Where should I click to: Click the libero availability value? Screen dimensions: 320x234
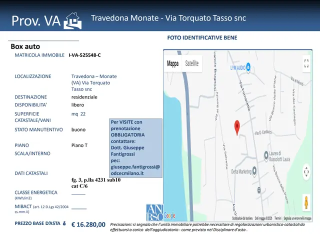tap(77, 105)
